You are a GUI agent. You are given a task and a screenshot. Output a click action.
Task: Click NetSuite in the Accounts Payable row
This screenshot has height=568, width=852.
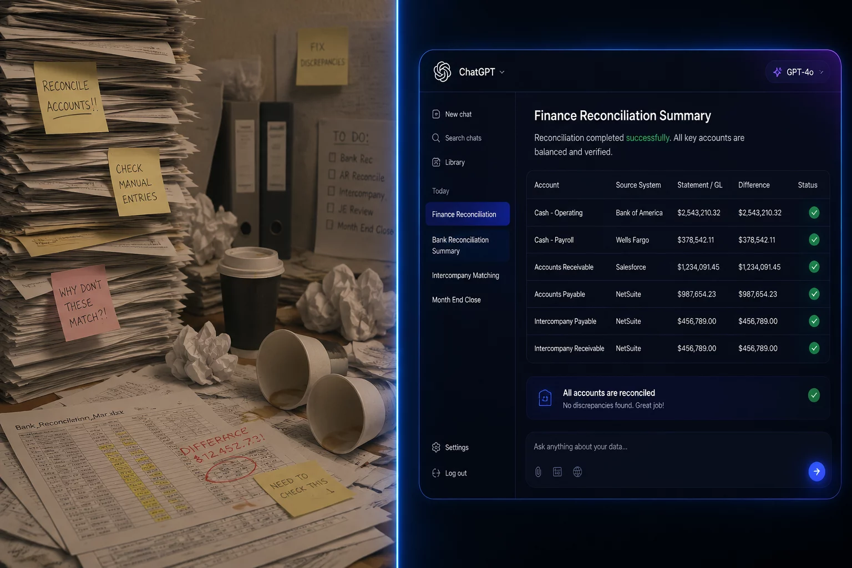point(628,295)
